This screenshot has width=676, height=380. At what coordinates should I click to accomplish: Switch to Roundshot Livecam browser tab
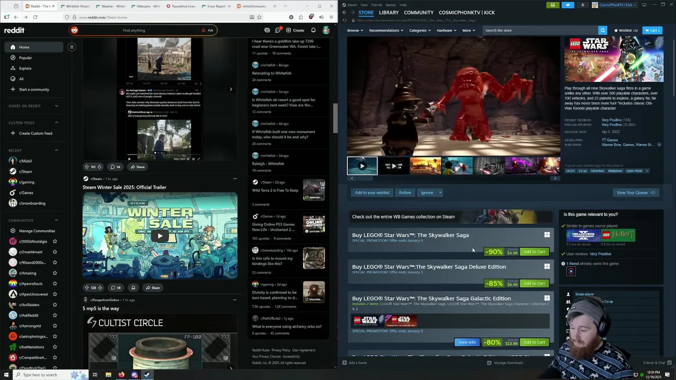click(x=181, y=6)
